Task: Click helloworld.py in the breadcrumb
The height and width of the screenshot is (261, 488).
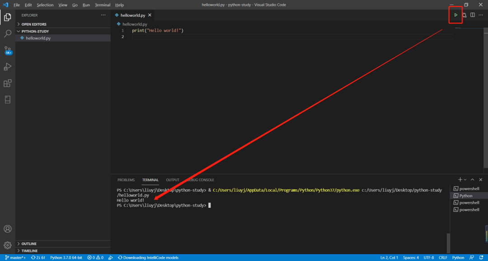Action: click(x=135, y=24)
